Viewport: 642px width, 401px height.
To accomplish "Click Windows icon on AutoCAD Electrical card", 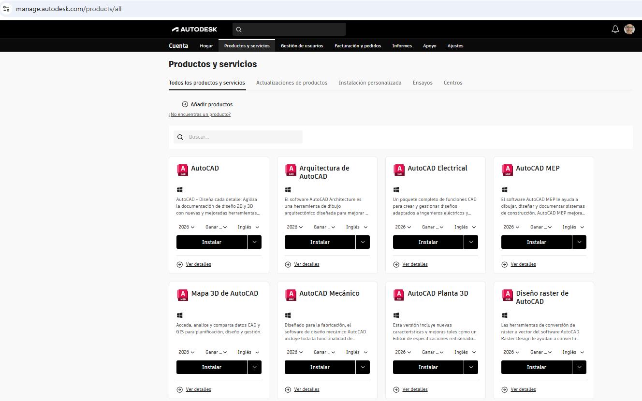I will coord(396,190).
